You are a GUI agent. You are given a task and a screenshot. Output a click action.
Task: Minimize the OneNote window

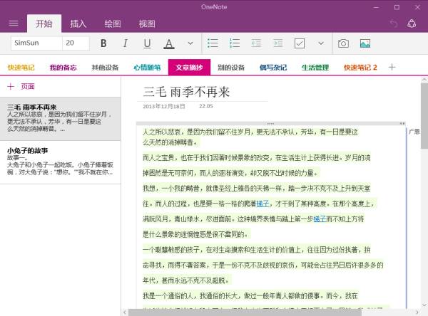pyautogui.click(x=376, y=7)
